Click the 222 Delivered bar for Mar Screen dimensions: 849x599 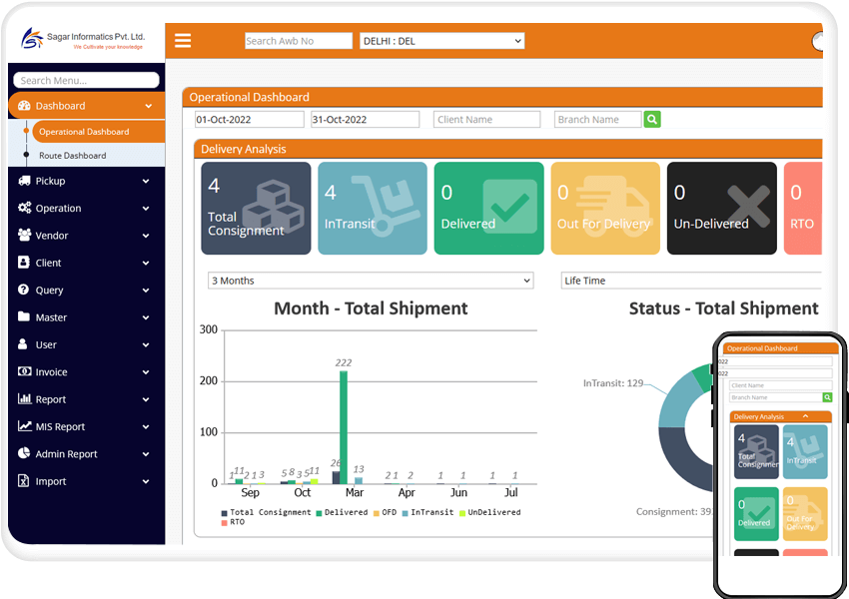344,427
